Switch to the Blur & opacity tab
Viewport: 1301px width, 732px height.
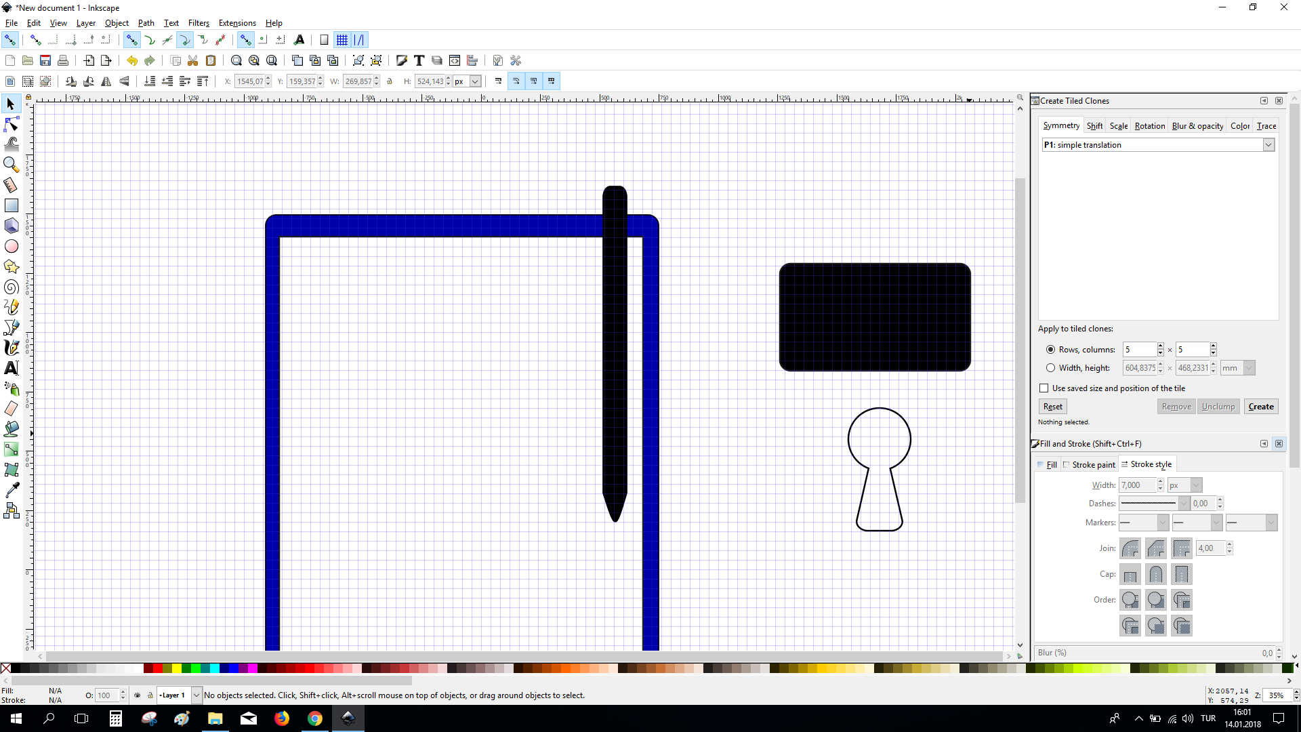[x=1197, y=126]
